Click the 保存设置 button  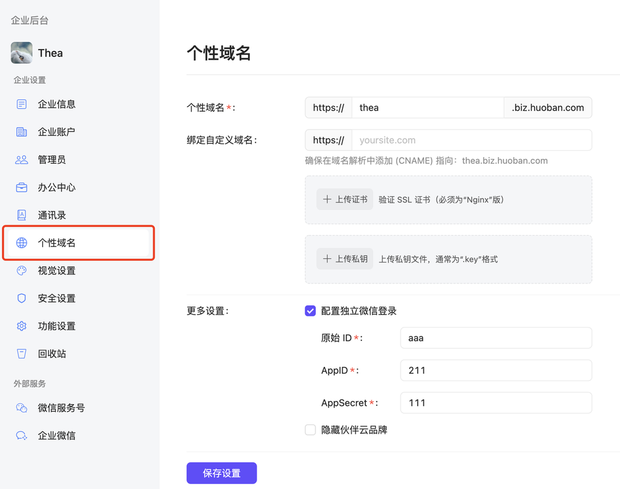[221, 473]
